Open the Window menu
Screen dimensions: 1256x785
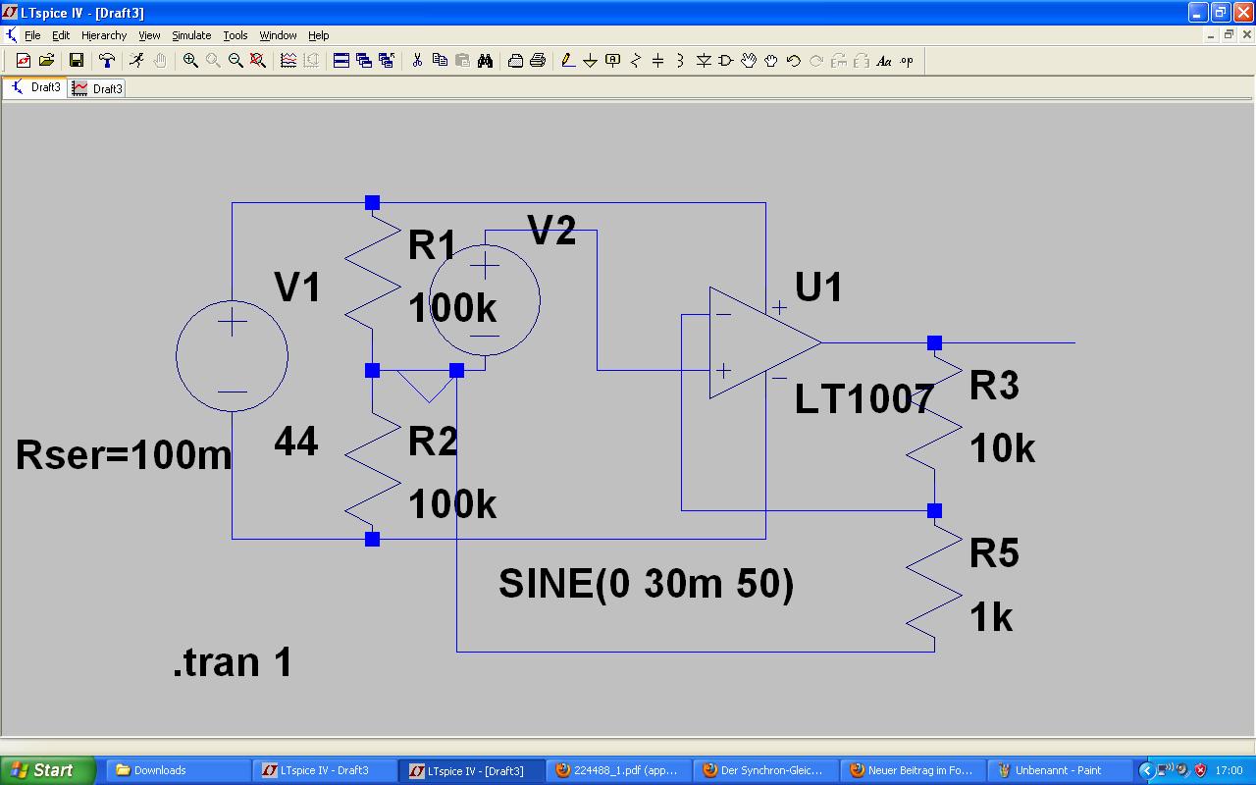coord(278,35)
